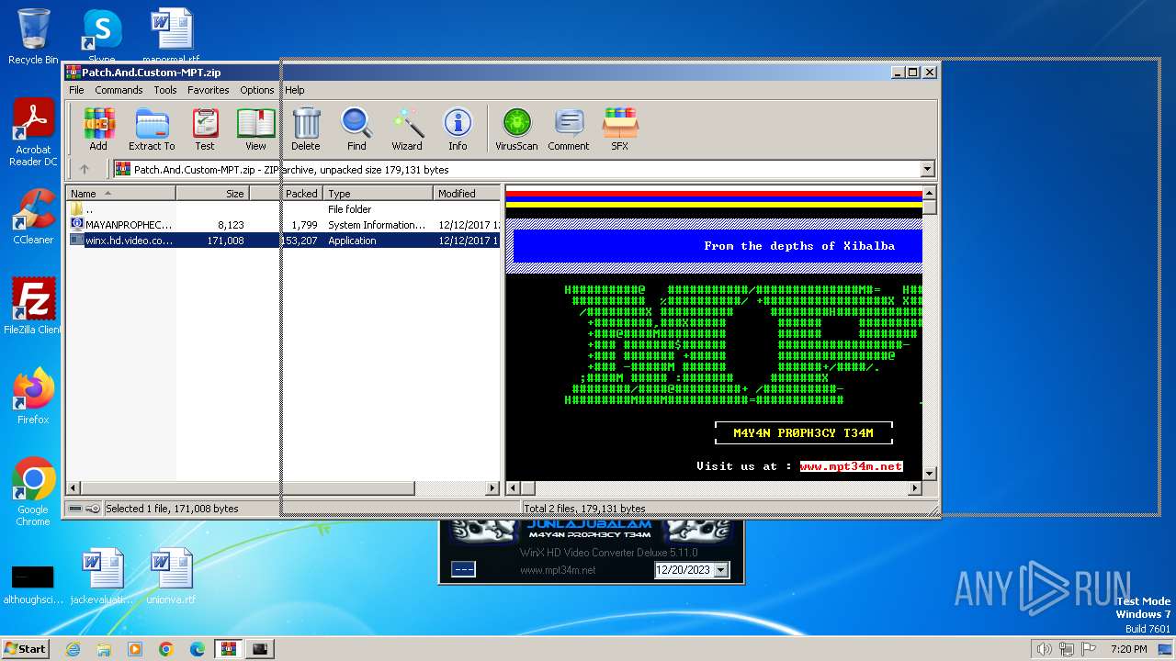Click status bar drive icon
This screenshot has height=661, width=1176.
point(75,509)
